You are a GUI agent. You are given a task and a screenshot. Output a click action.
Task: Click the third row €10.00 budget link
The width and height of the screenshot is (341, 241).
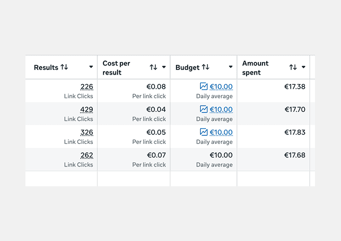[221, 132]
